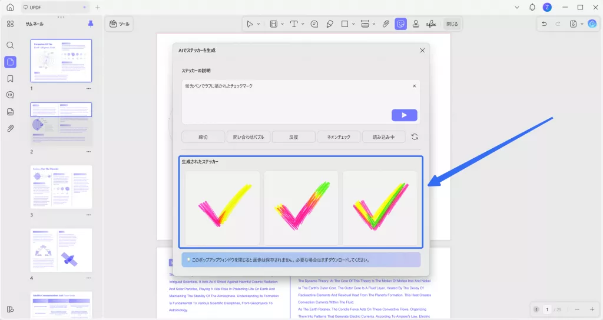Choose the 締切 suggestion chip
The image size is (603, 320).
click(203, 136)
